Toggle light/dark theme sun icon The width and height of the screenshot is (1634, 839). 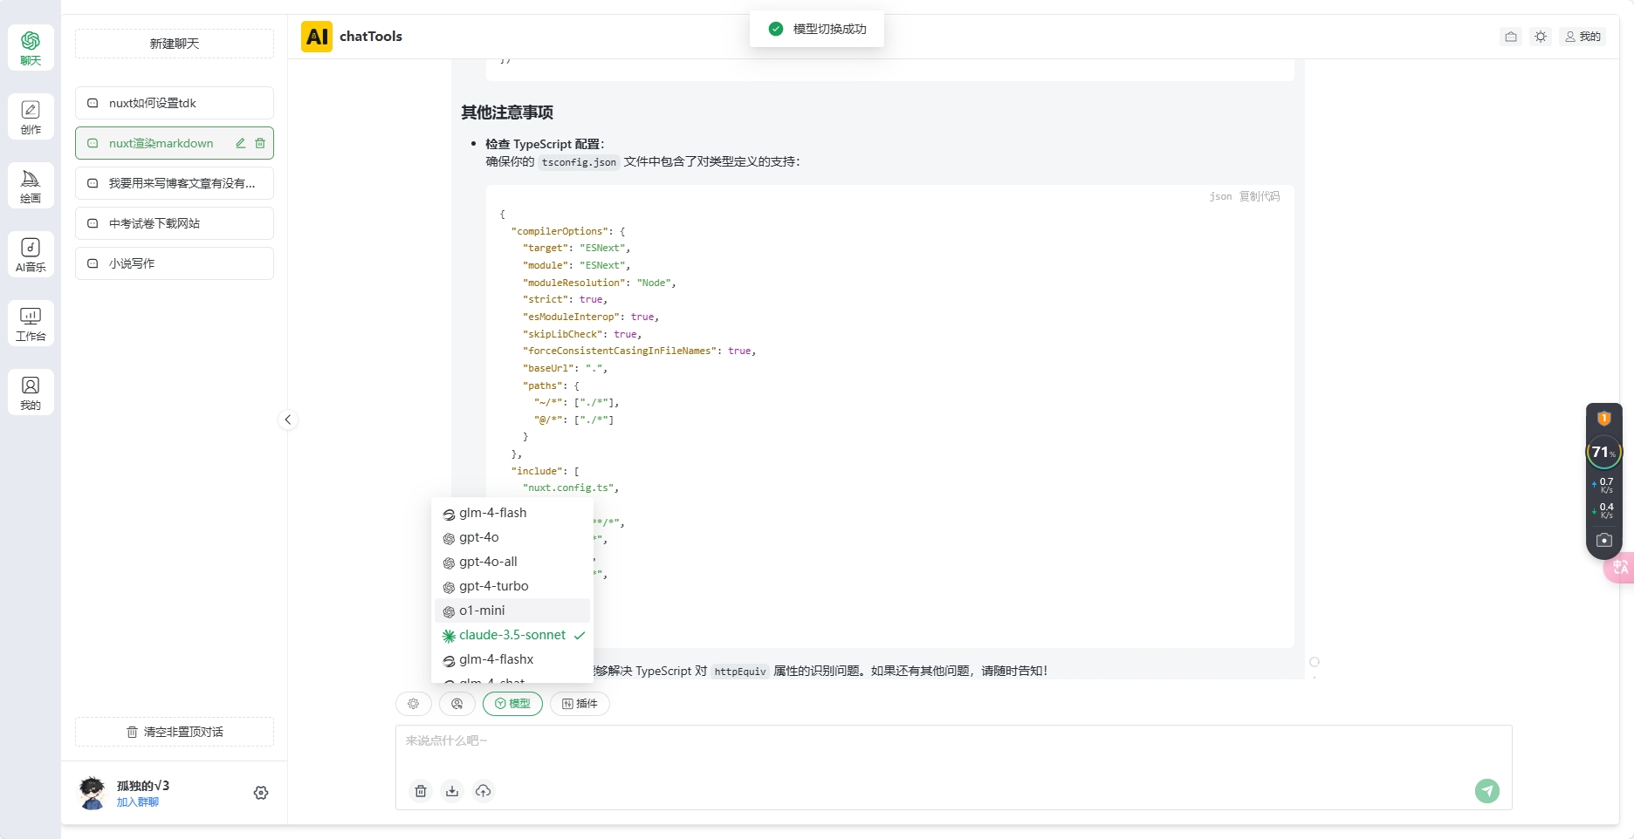click(x=1541, y=37)
